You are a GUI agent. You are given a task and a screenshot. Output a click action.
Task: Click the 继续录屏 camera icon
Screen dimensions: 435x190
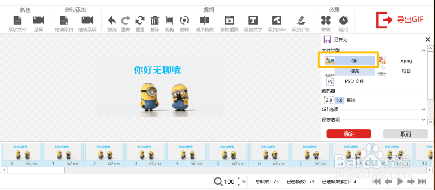[x=87, y=20]
